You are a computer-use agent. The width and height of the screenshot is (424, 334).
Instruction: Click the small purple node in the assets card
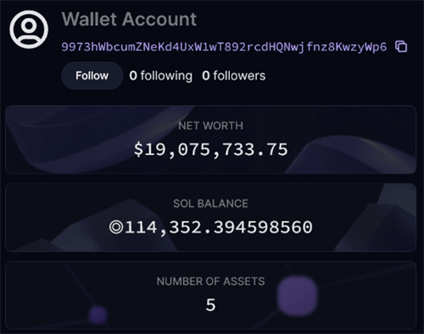(98, 315)
